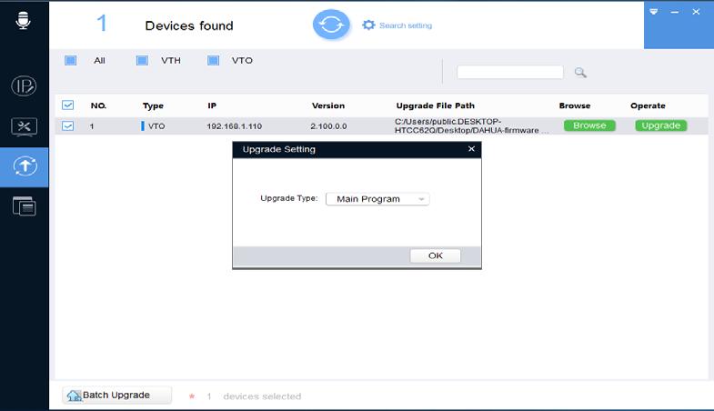Click the NO. column header
Viewport: 714px width, 411px height.
pos(98,105)
